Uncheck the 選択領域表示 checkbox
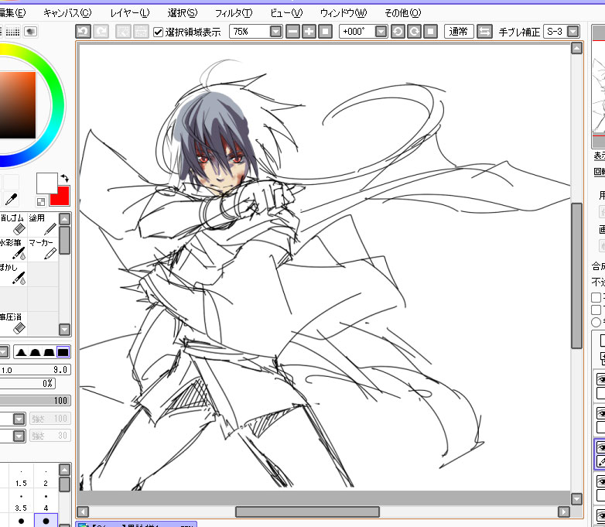The image size is (605, 527). (x=158, y=32)
